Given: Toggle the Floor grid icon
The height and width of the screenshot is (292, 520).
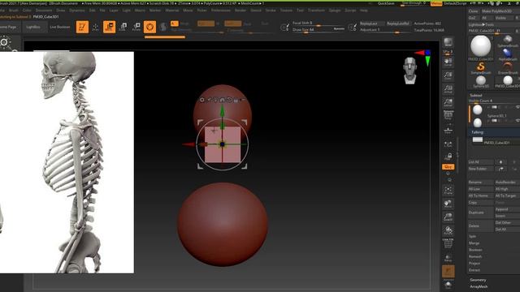Looking at the screenshot, I should coord(448,130).
